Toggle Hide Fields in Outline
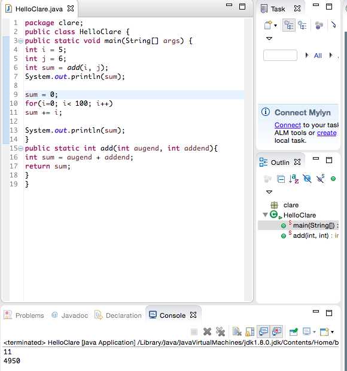This screenshot has width=347, height=371. (307, 179)
